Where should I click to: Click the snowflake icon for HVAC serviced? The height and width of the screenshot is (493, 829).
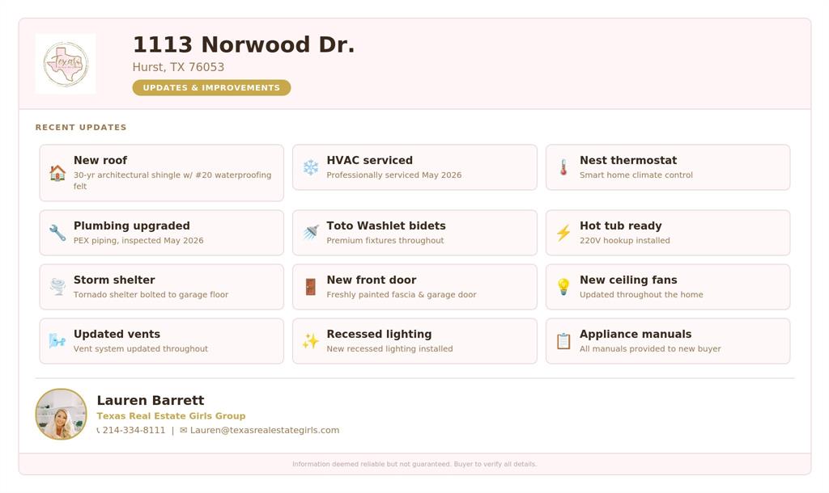pyautogui.click(x=311, y=167)
